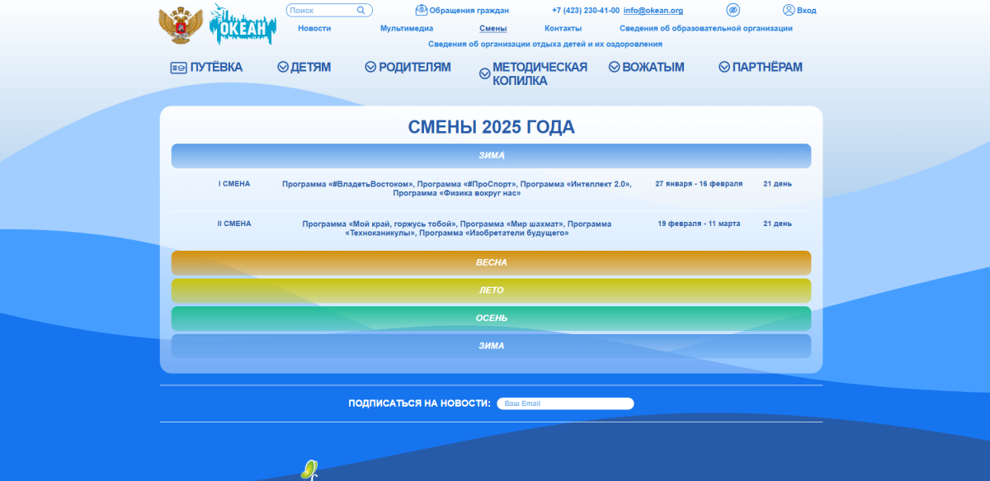Image resolution: width=990 pixels, height=481 pixels.
Task: Go to the Новости menu item
Action: 314,28
